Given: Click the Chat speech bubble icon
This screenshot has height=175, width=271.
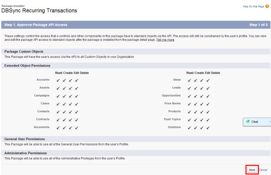Looking at the screenshot, I should pos(248,122).
